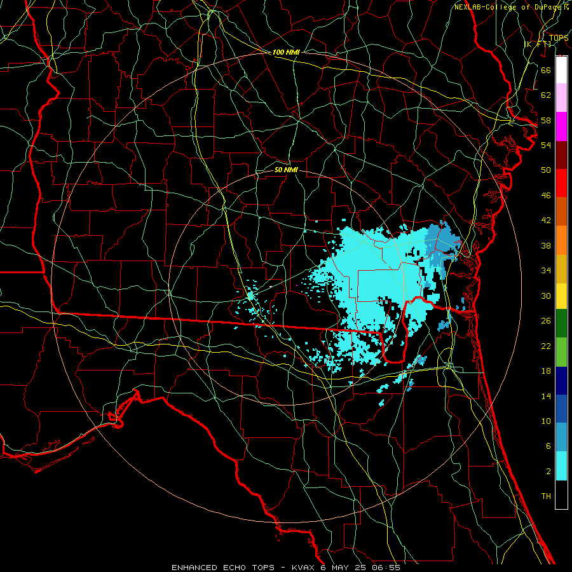Pick the cyan 2 kft legend swatch
The height and width of the screenshot is (572, 572).
pyautogui.click(x=561, y=466)
